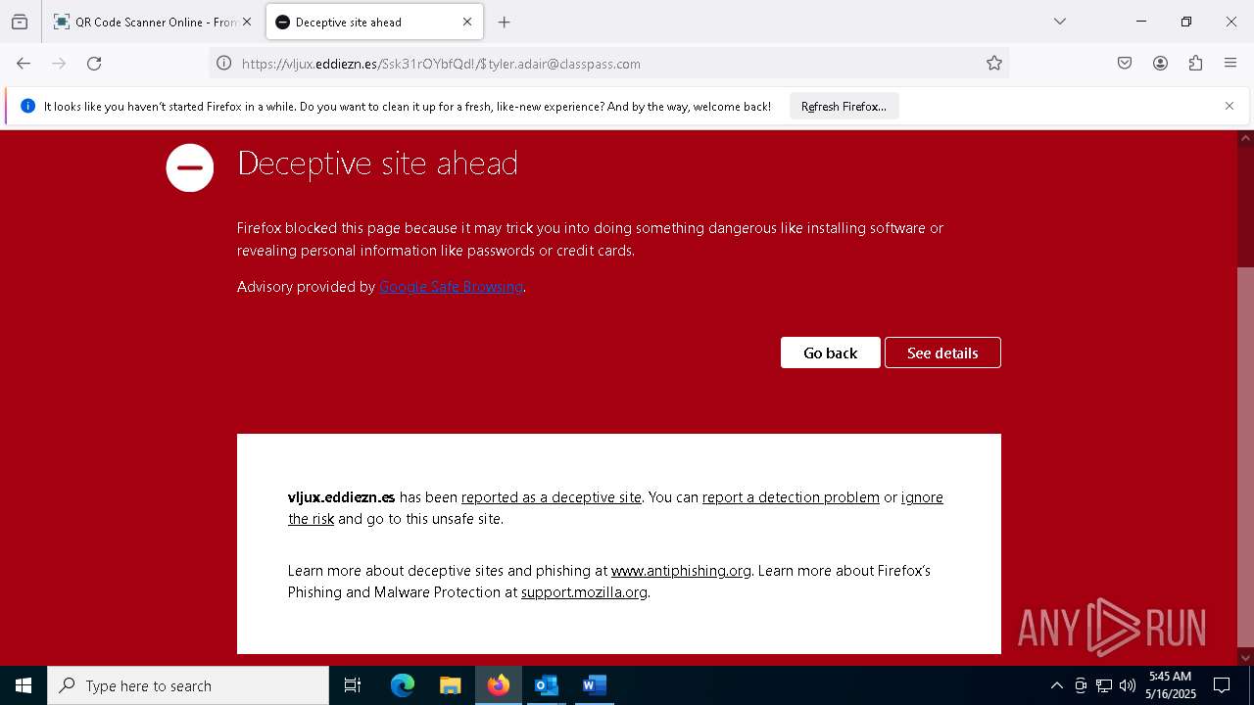1254x705 pixels.
Task: Click the Deceptive site ahead heading
Action: point(377,163)
